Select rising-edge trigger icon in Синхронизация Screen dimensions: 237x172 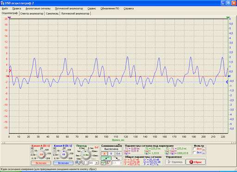[106, 158]
